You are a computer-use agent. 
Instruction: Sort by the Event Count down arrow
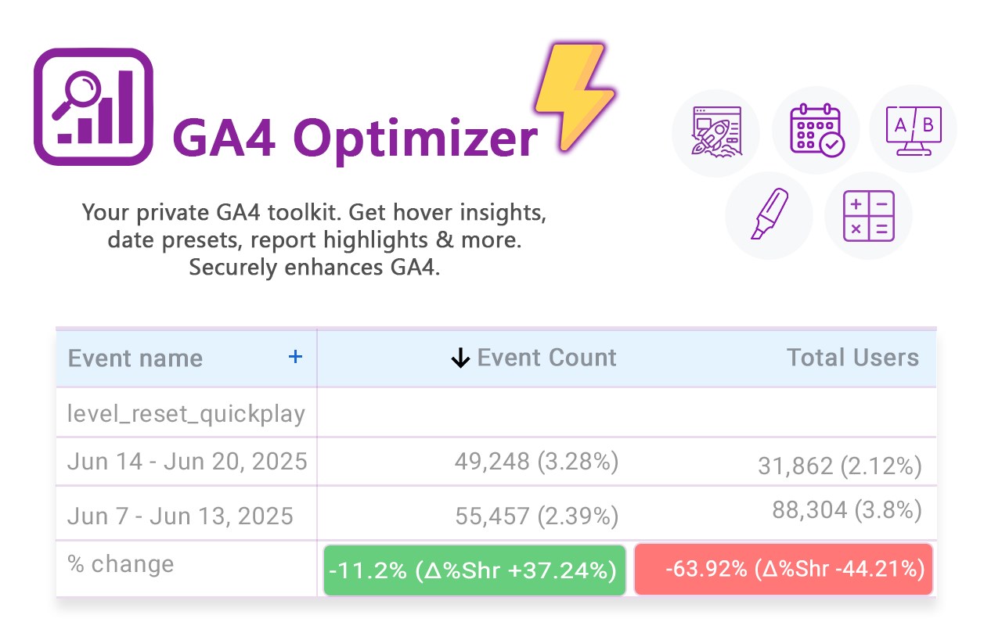coord(460,358)
